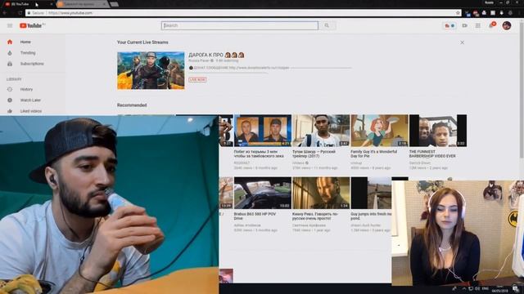The image size is (524, 294).
Task: Click the Subscriptions icon
Action: pyautogui.click(x=10, y=64)
